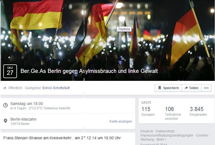The image size is (215, 145).
Task: Click the globe Öffentlich privacy icon
Action: tap(5, 88)
